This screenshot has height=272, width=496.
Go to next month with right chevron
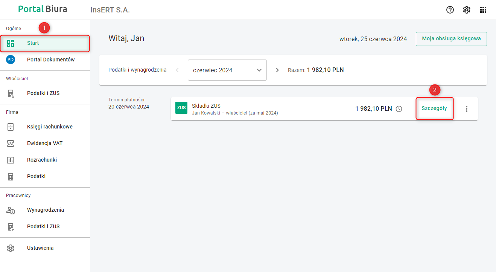[277, 70]
